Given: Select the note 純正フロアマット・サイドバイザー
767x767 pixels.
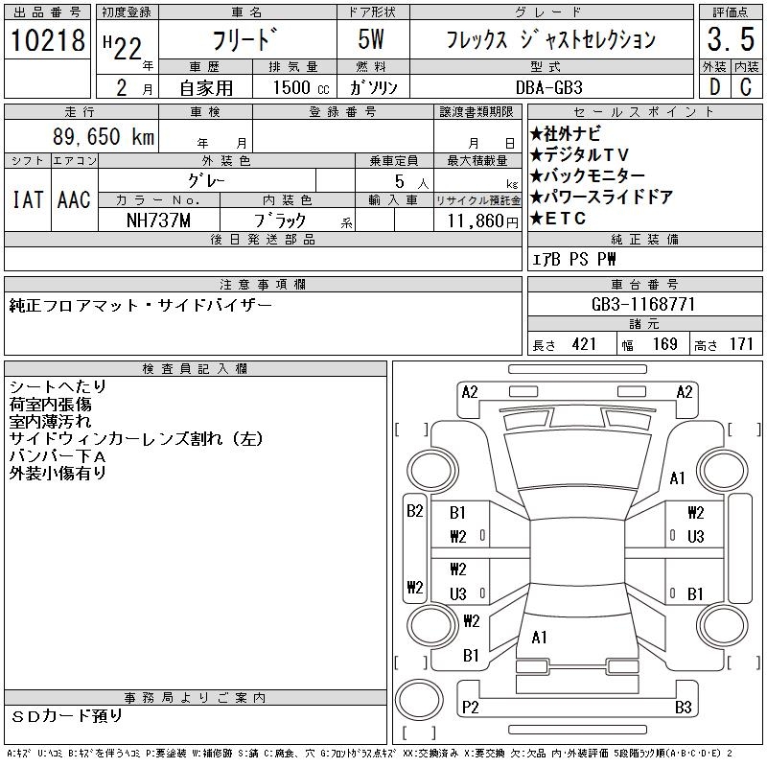Looking at the screenshot, I should [140, 306].
